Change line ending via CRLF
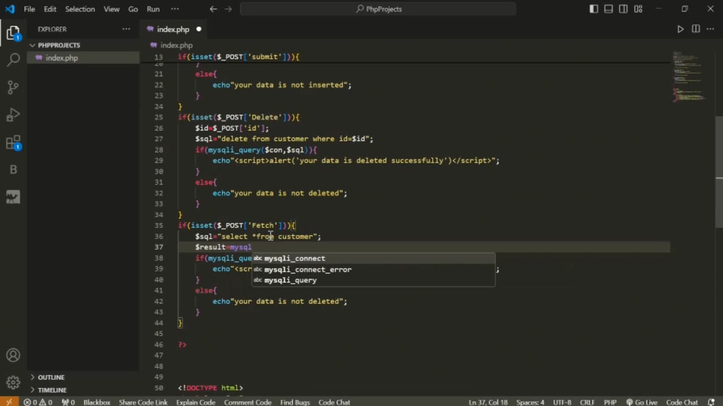This screenshot has height=406, width=723. tap(587, 402)
